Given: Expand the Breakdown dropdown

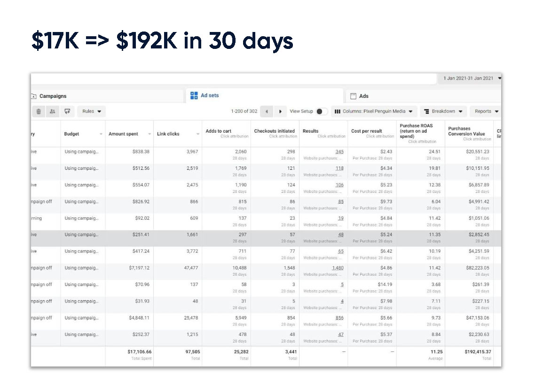Looking at the screenshot, I should pyautogui.click(x=443, y=111).
